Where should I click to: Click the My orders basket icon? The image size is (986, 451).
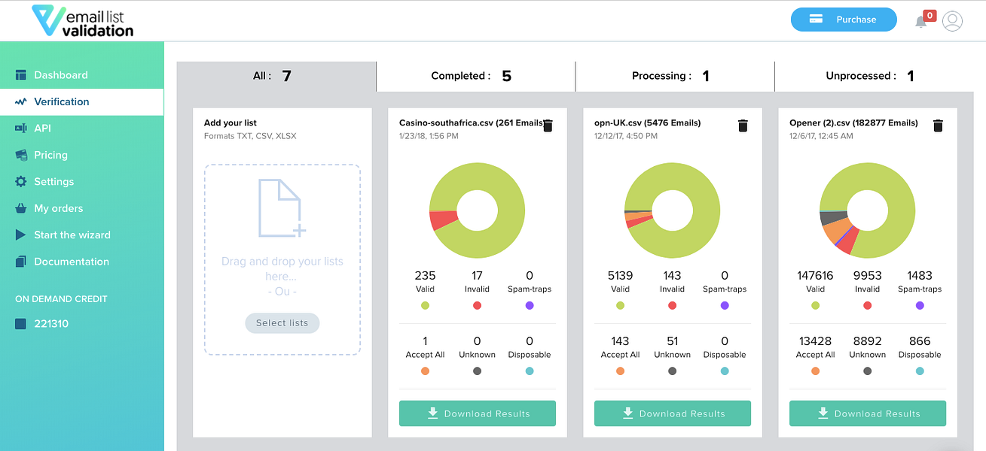point(20,208)
